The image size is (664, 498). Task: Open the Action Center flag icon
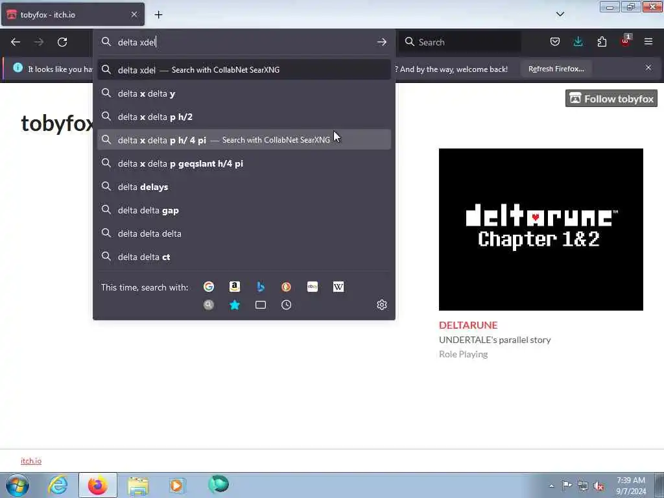[x=567, y=485]
